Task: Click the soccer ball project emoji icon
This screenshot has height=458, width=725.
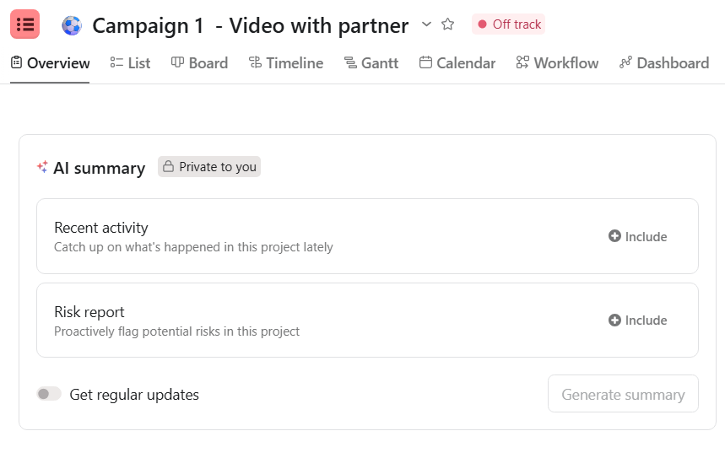Action: [72, 25]
